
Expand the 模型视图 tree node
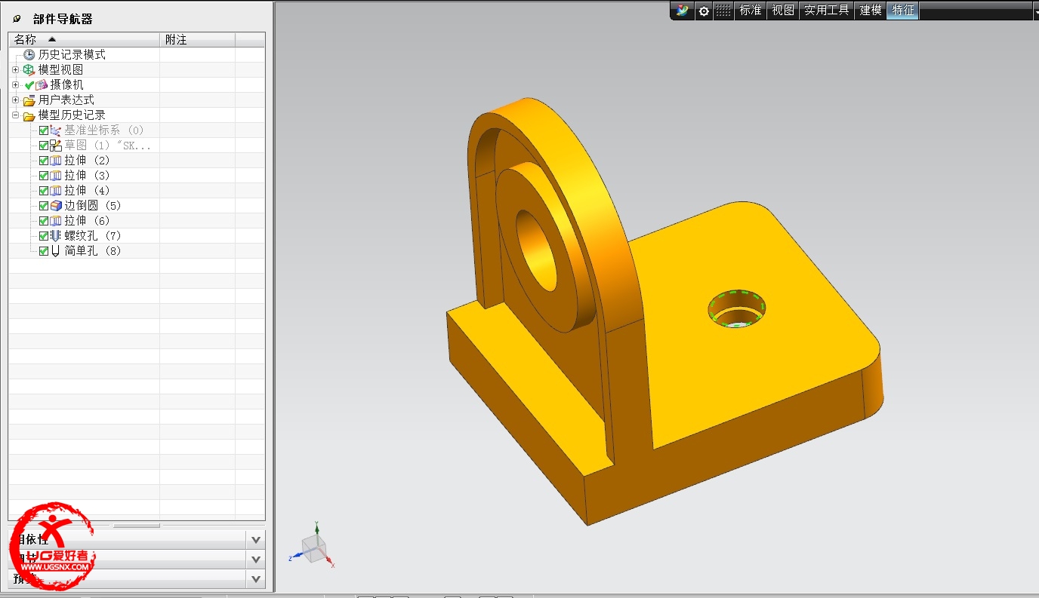click(x=15, y=69)
